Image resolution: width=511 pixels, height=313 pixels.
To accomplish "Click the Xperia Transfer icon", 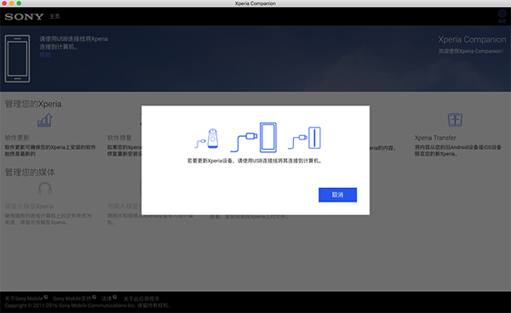I will pos(455,120).
